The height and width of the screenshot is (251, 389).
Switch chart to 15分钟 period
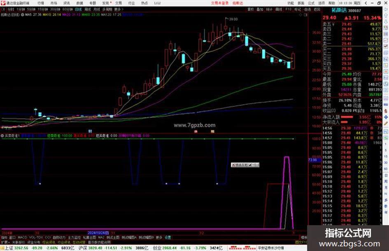click(43, 9)
